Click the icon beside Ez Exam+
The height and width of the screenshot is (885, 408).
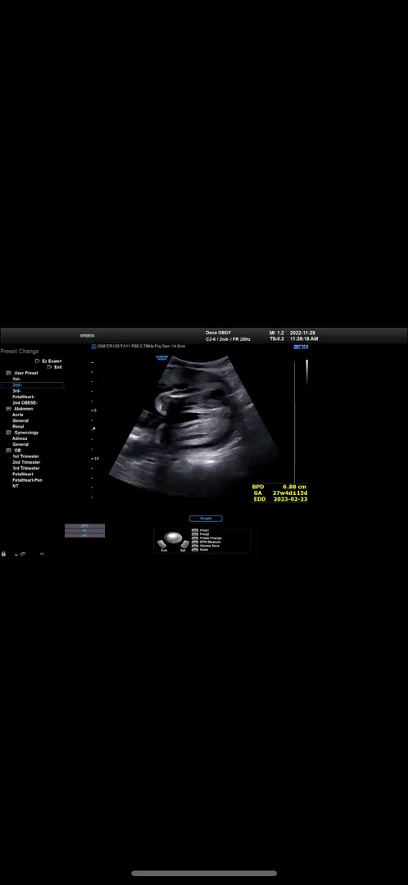pyautogui.click(x=37, y=361)
